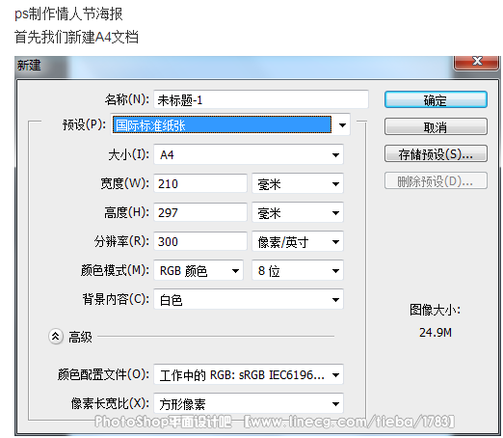
Task: Open the 像素/英寸 resolution unit dropdown
Action: 298,241
